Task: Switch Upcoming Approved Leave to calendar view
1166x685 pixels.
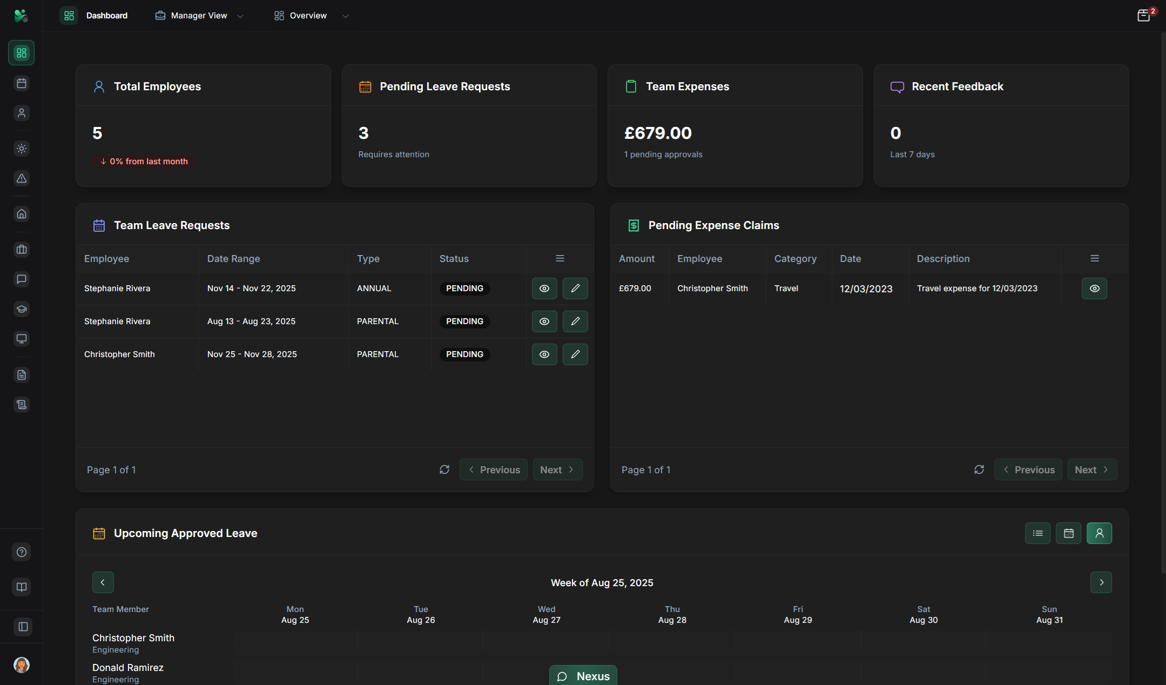Action: coord(1068,533)
